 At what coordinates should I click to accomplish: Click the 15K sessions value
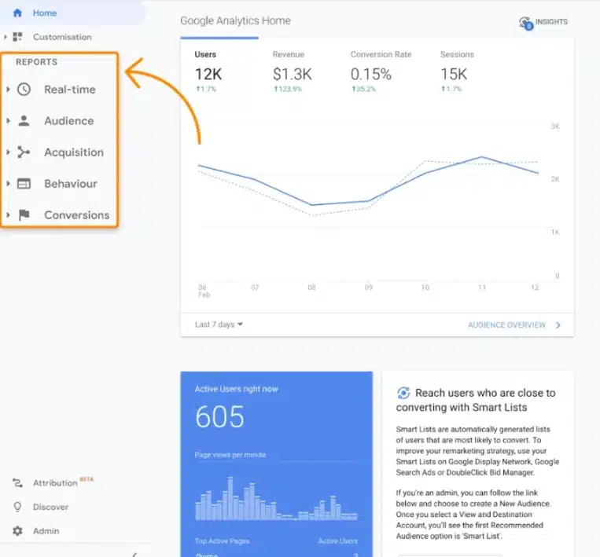[454, 74]
